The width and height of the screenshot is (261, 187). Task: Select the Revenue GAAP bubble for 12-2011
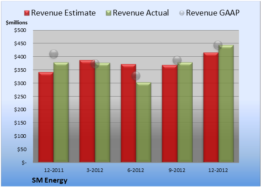point(54,54)
